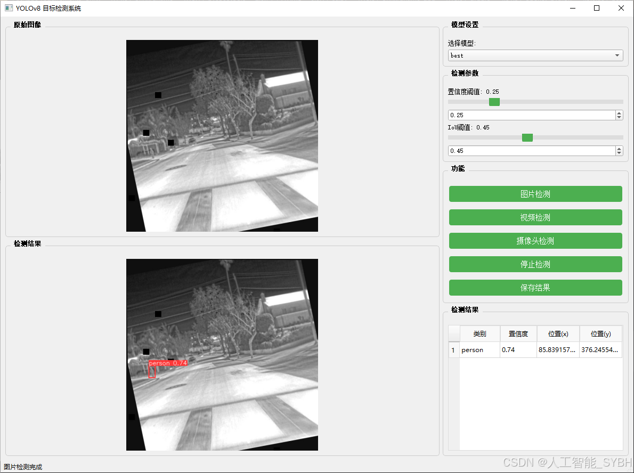634x473 pixels.
Task: Click the 置信度 column header
Action: pyautogui.click(x=518, y=334)
